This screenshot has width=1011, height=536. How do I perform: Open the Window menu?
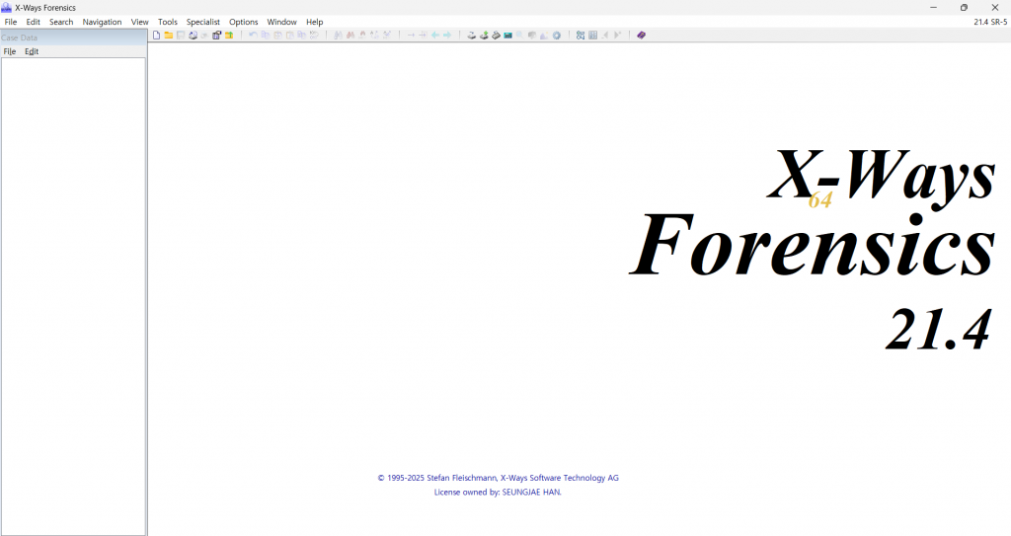281,22
